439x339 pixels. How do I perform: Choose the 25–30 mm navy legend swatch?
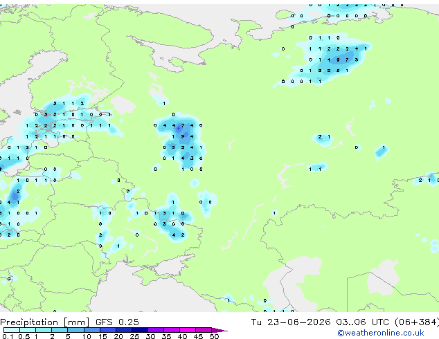coord(139,330)
